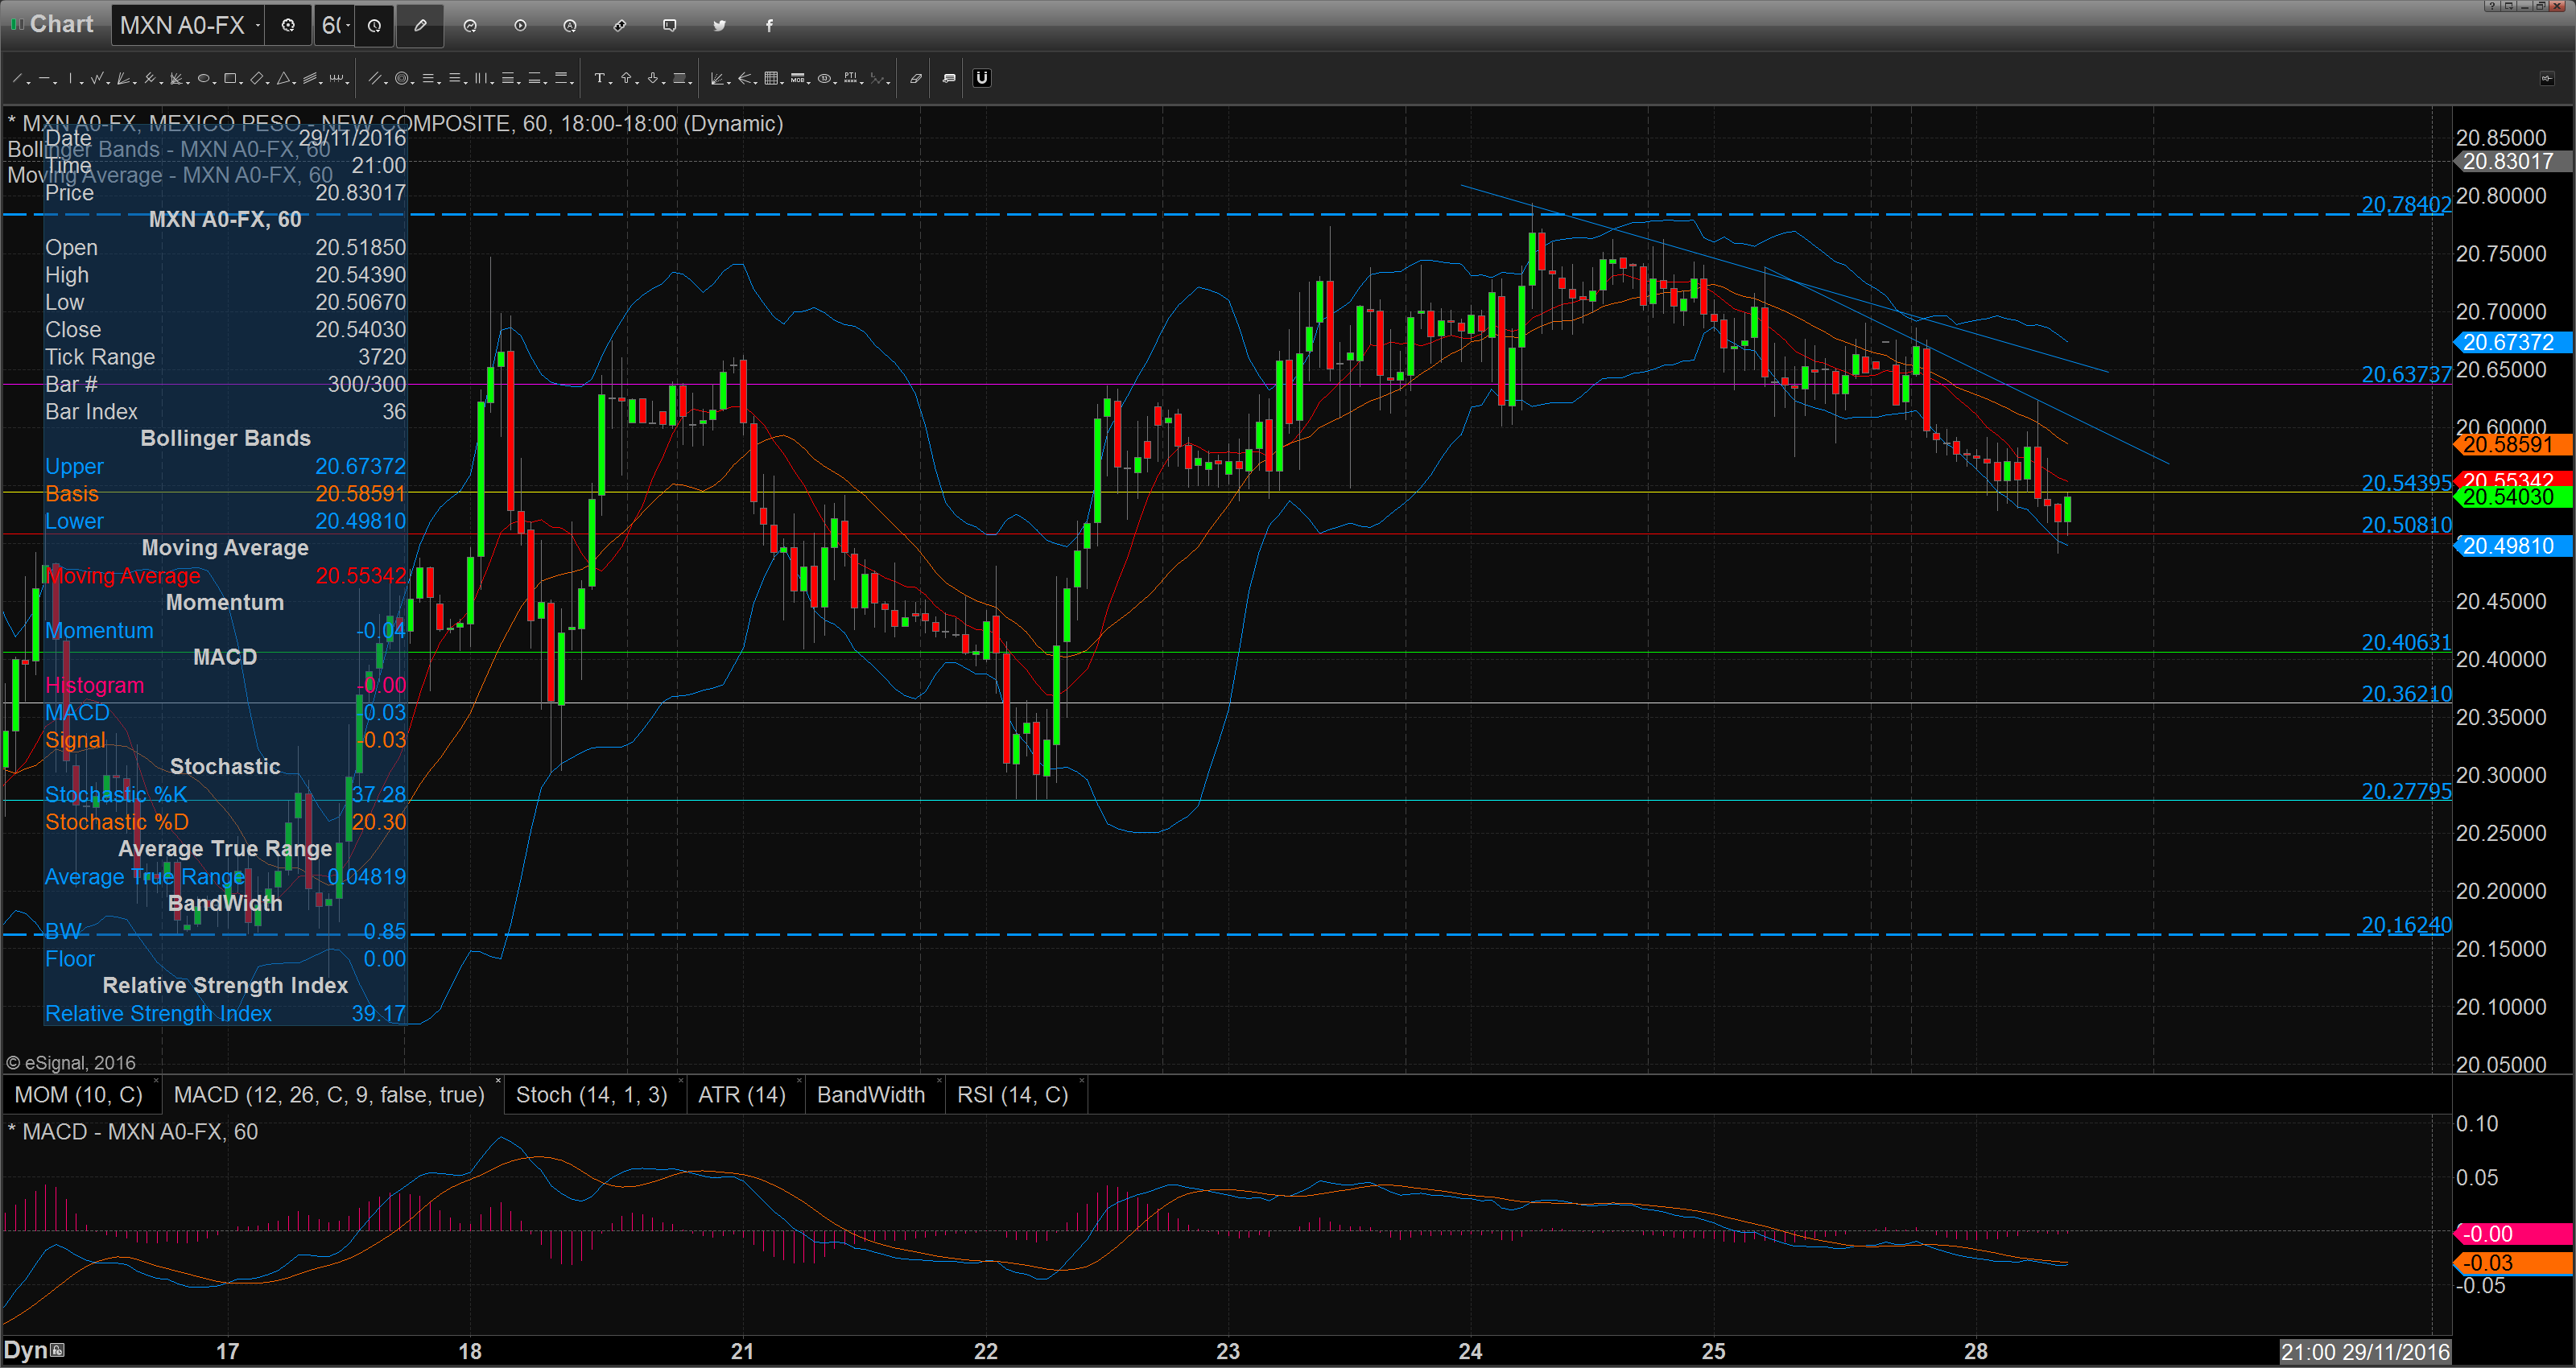Select the zigzag wave line tool
Screen dimensions: 2576x1368
97,78
